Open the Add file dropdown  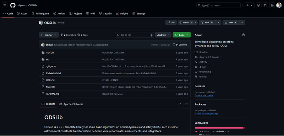(163, 35)
